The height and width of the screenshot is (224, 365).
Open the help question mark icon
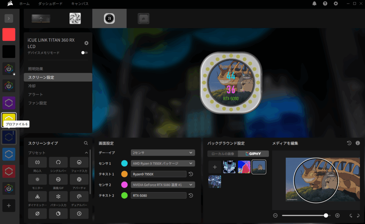(x=325, y=4)
